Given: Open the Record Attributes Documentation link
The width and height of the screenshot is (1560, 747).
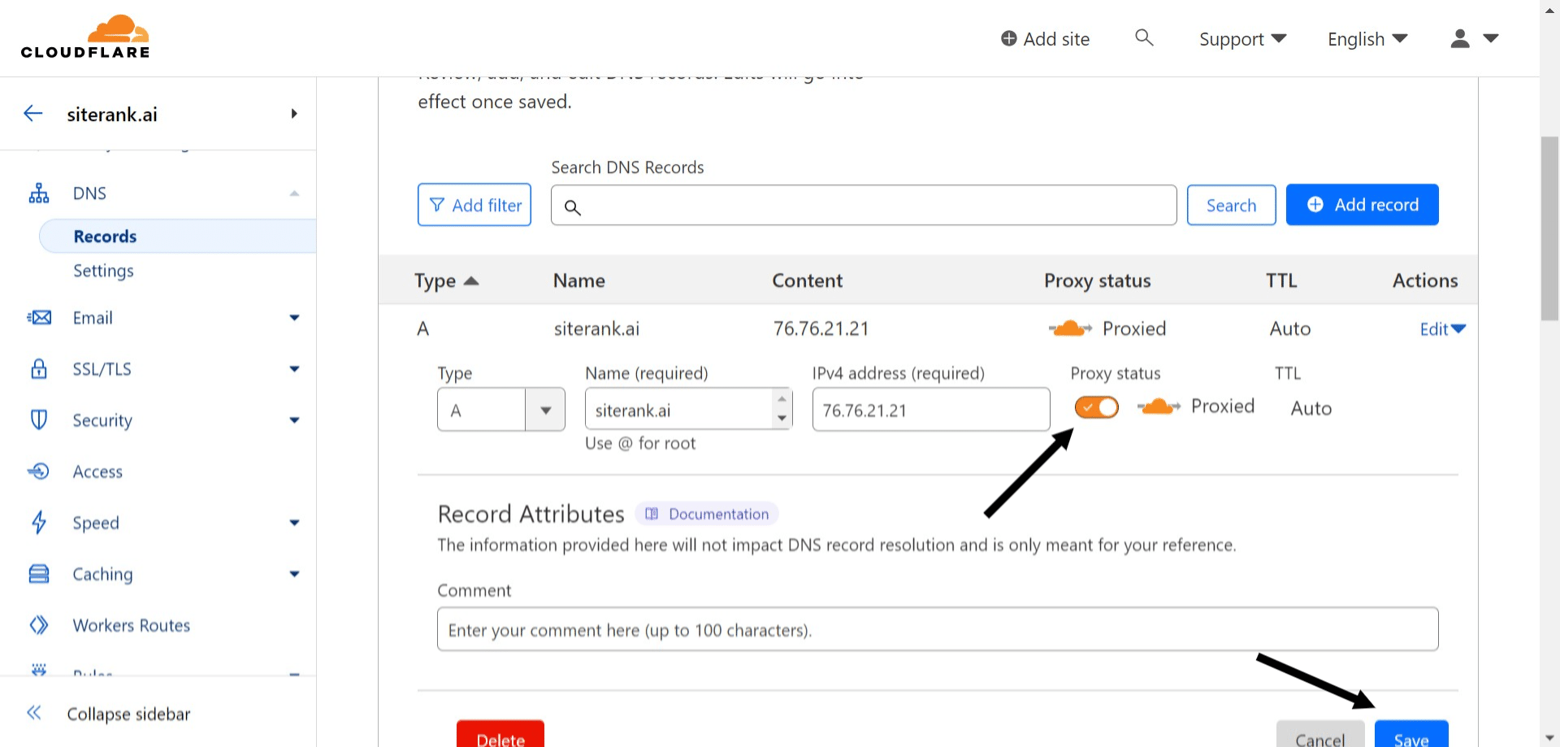Looking at the screenshot, I should (x=706, y=513).
